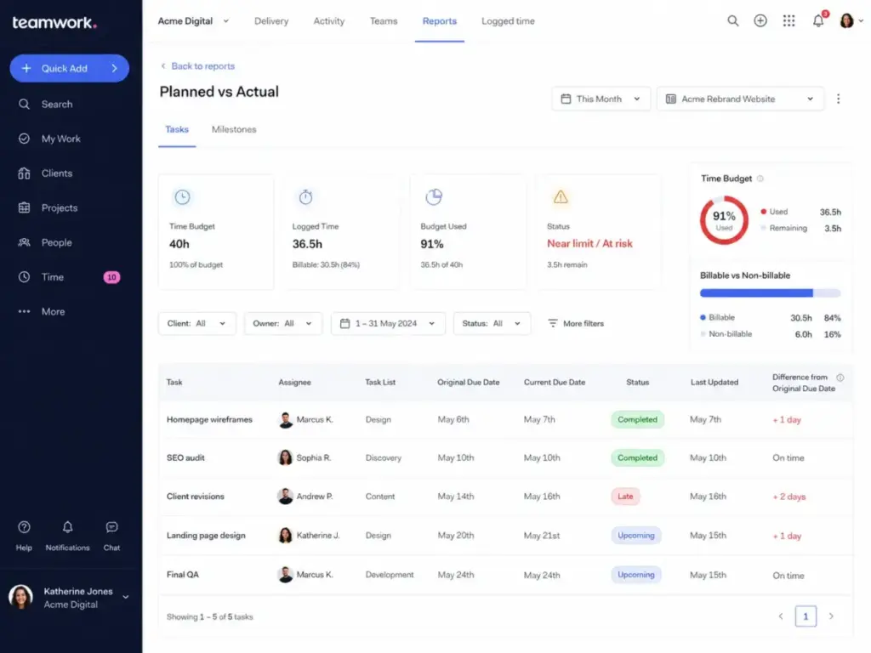Image resolution: width=871 pixels, height=653 pixels.
Task: Switch to the Logged time tab
Action: point(508,21)
